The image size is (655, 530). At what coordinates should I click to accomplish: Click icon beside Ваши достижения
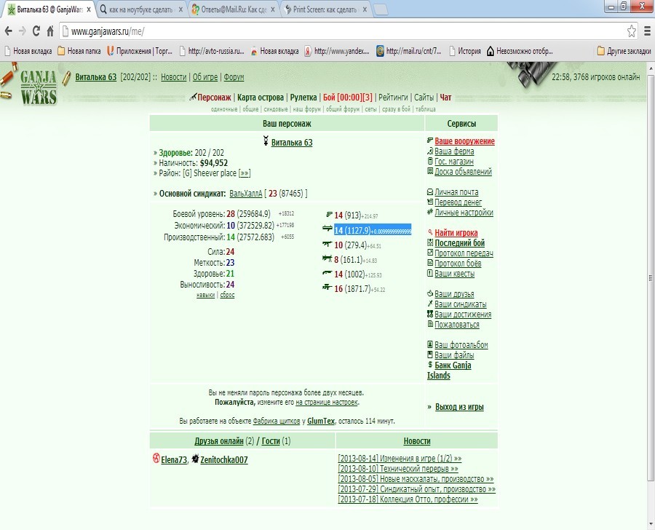[x=430, y=314]
